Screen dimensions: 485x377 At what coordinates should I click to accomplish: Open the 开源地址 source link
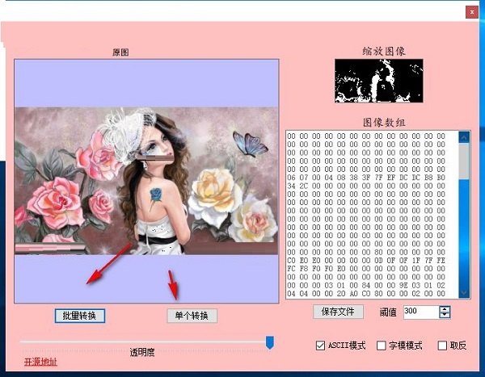coord(40,362)
